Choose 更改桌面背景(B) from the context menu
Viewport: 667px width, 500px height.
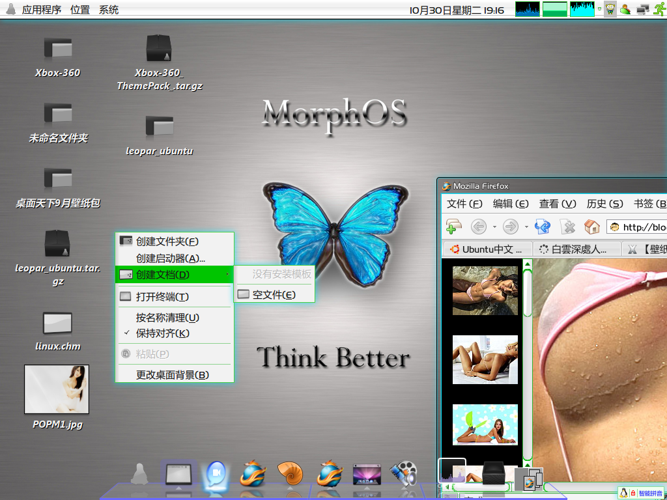(175, 375)
